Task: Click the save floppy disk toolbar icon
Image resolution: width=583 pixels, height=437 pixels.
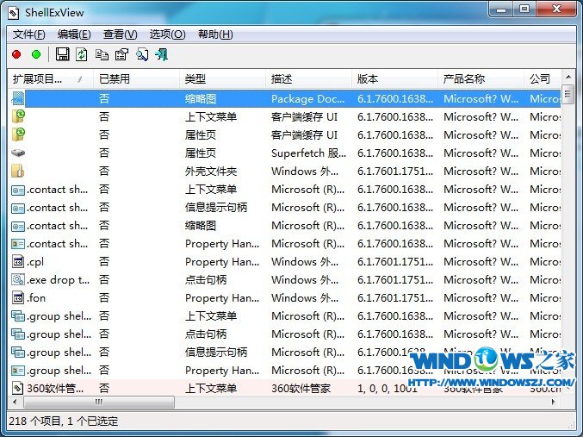Action: 62,54
